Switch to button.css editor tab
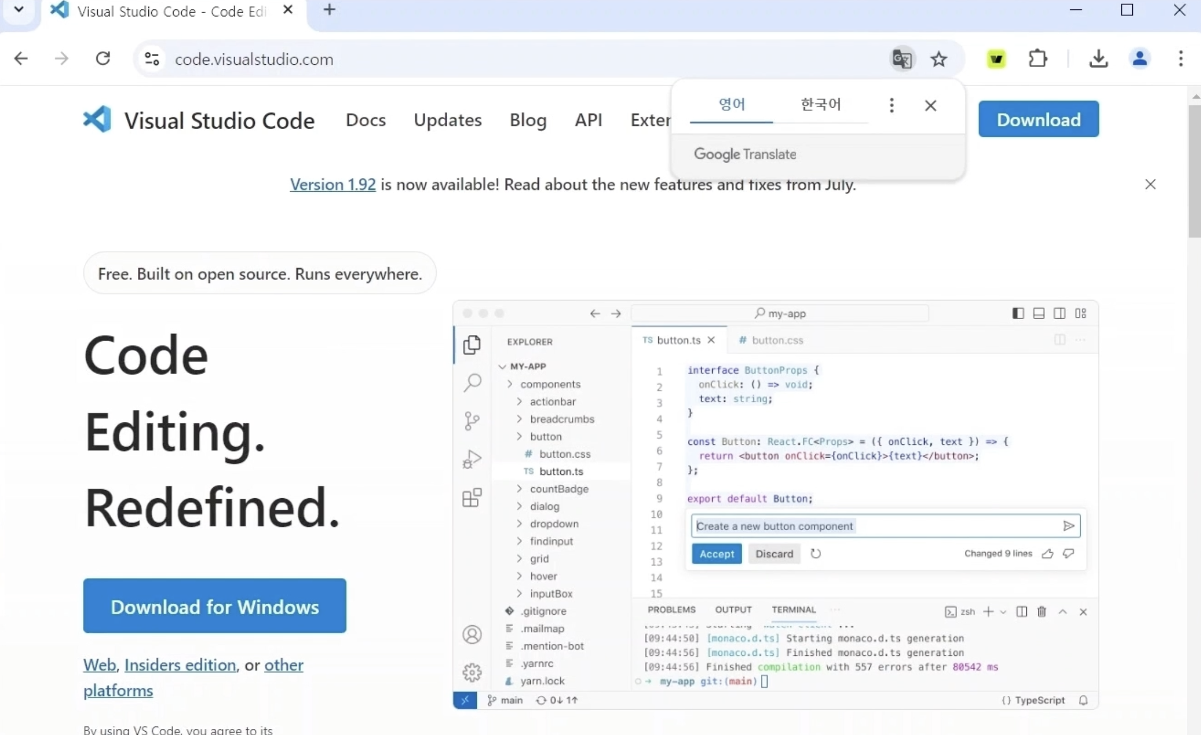The image size is (1201, 735). point(771,340)
